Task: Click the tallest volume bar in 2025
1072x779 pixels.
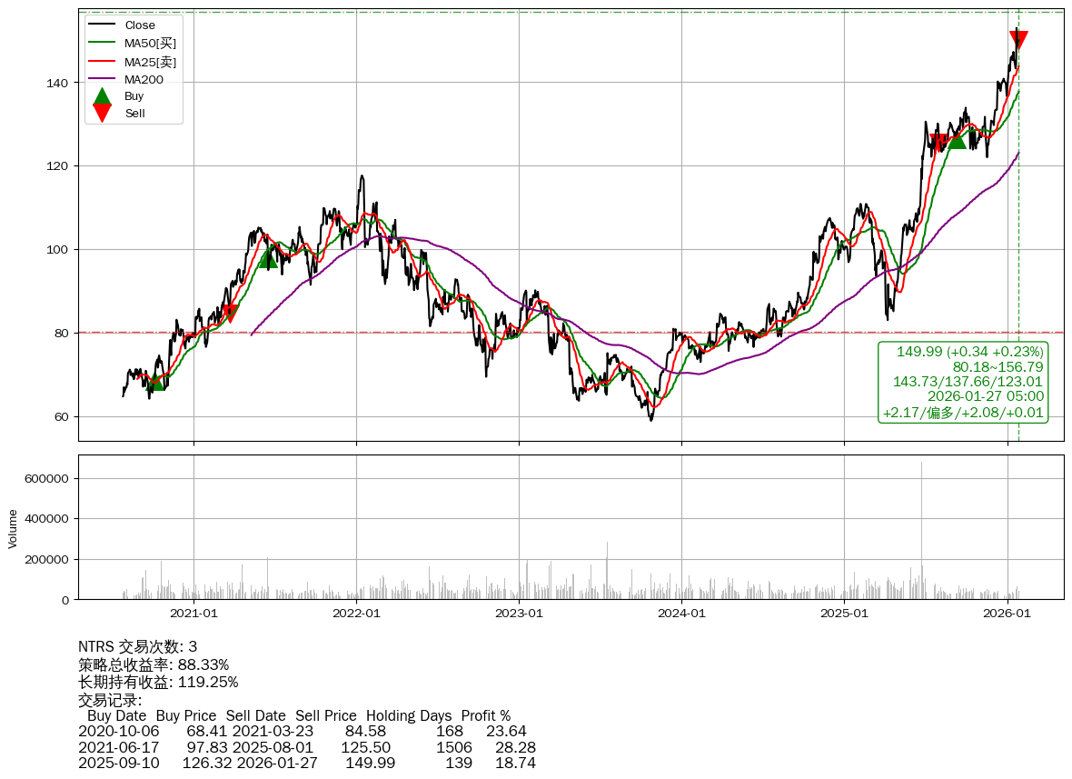Action: [921, 532]
